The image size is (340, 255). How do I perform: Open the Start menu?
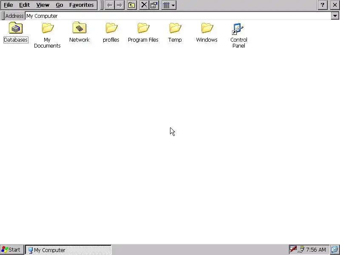point(12,250)
